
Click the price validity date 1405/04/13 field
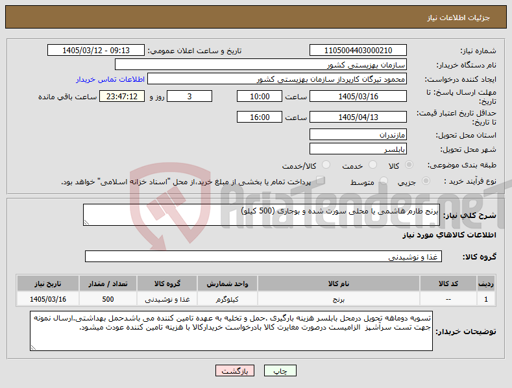pos(358,117)
